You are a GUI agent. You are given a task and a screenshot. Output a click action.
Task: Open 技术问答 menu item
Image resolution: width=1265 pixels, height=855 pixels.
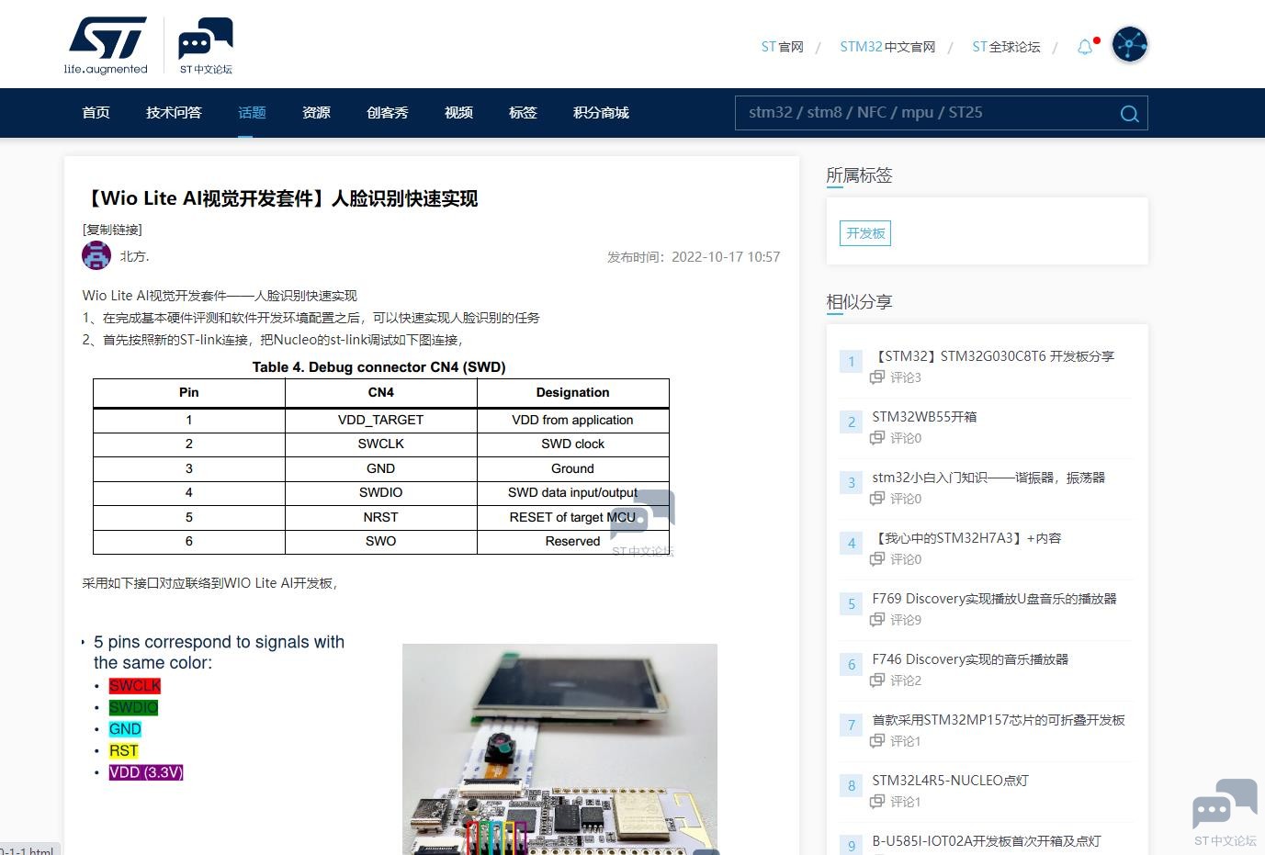coord(174,113)
